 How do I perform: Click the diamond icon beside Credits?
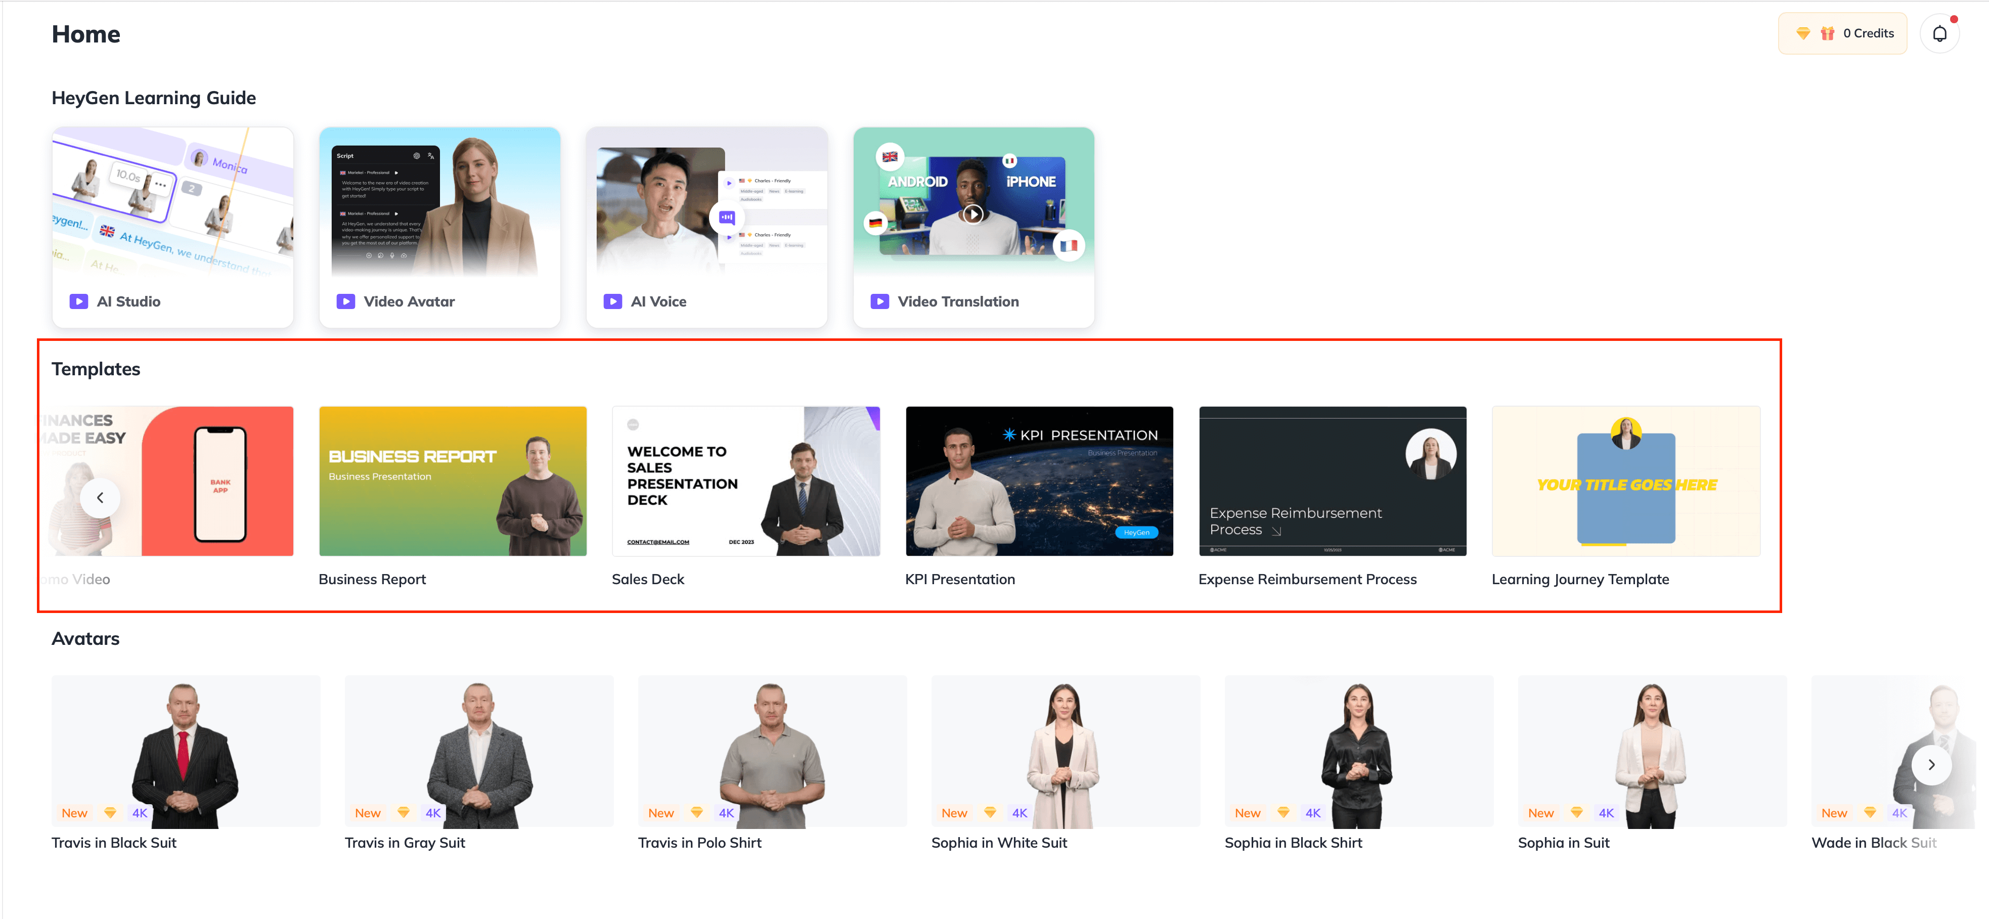[x=1803, y=33]
